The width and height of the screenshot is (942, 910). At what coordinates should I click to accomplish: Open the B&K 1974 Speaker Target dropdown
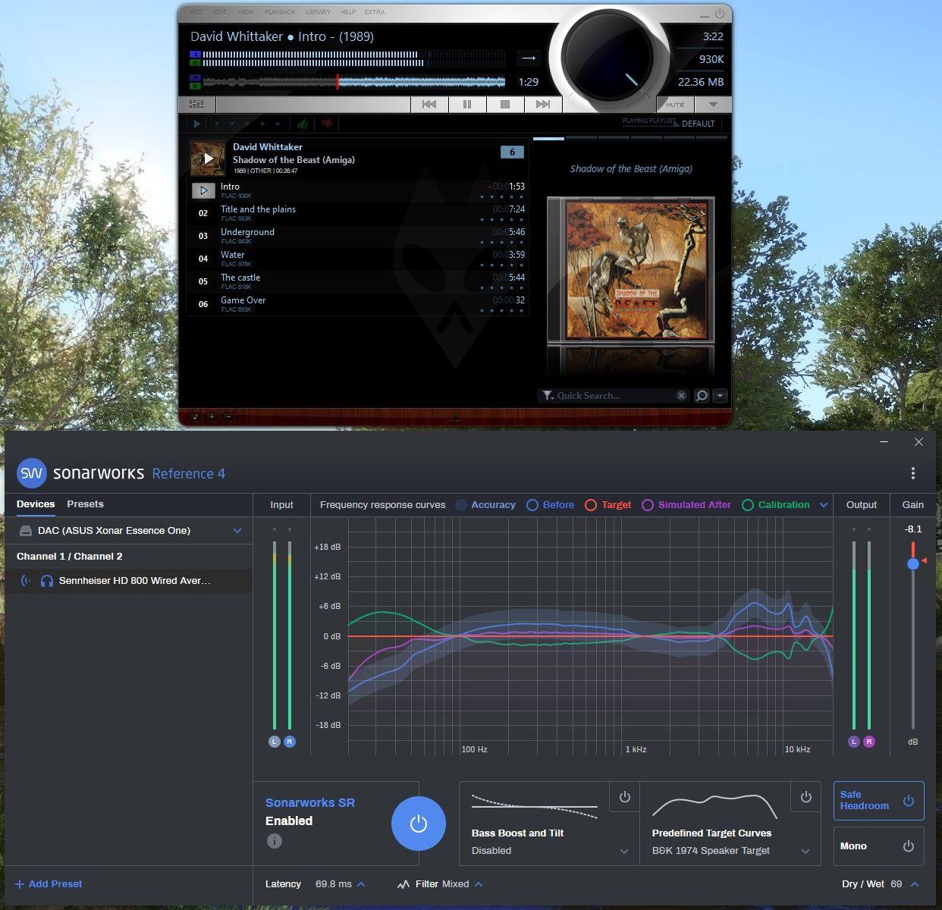tap(730, 851)
